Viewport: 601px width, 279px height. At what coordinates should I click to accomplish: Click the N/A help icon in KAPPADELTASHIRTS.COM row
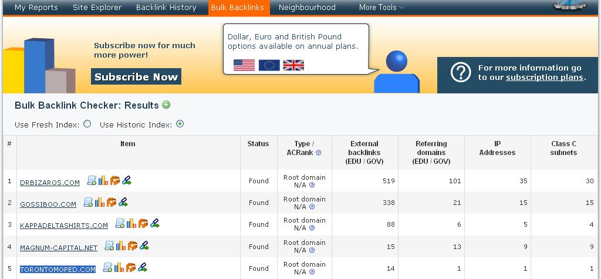(312, 228)
